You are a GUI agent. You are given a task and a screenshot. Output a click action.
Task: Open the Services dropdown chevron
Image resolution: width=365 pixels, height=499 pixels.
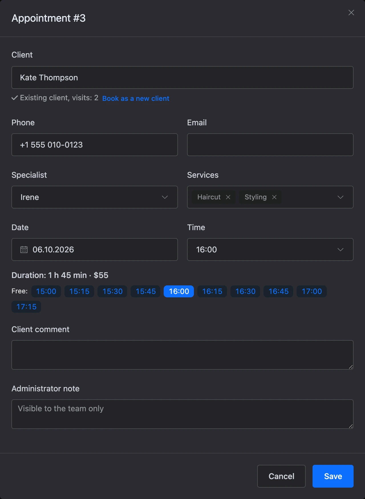click(340, 197)
